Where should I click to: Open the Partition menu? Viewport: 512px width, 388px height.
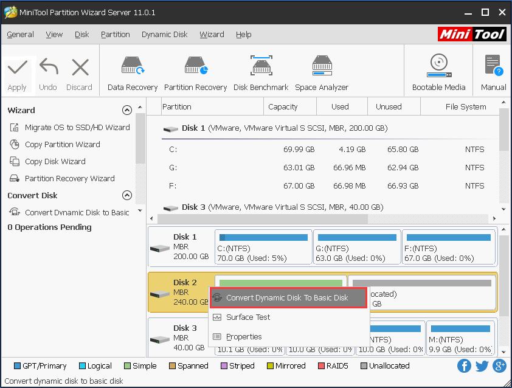[116, 34]
